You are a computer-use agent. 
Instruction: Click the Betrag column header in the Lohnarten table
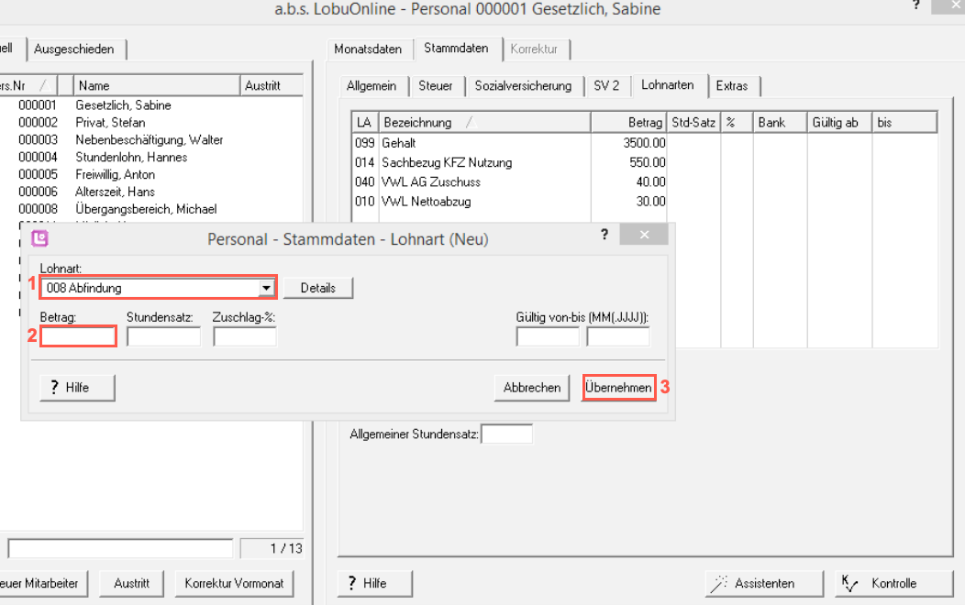pyautogui.click(x=627, y=122)
